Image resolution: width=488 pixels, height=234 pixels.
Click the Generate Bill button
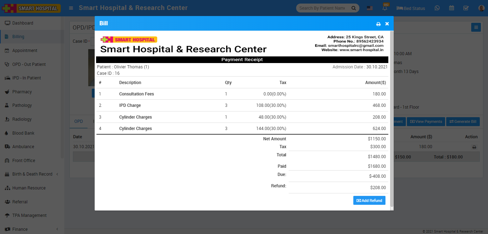(x=463, y=121)
